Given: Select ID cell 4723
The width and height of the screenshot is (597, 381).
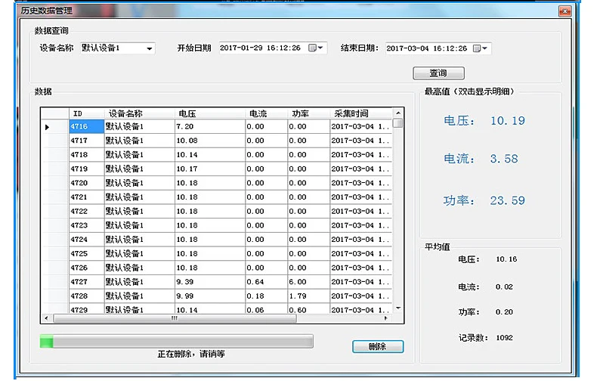Looking at the screenshot, I should tap(86, 225).
